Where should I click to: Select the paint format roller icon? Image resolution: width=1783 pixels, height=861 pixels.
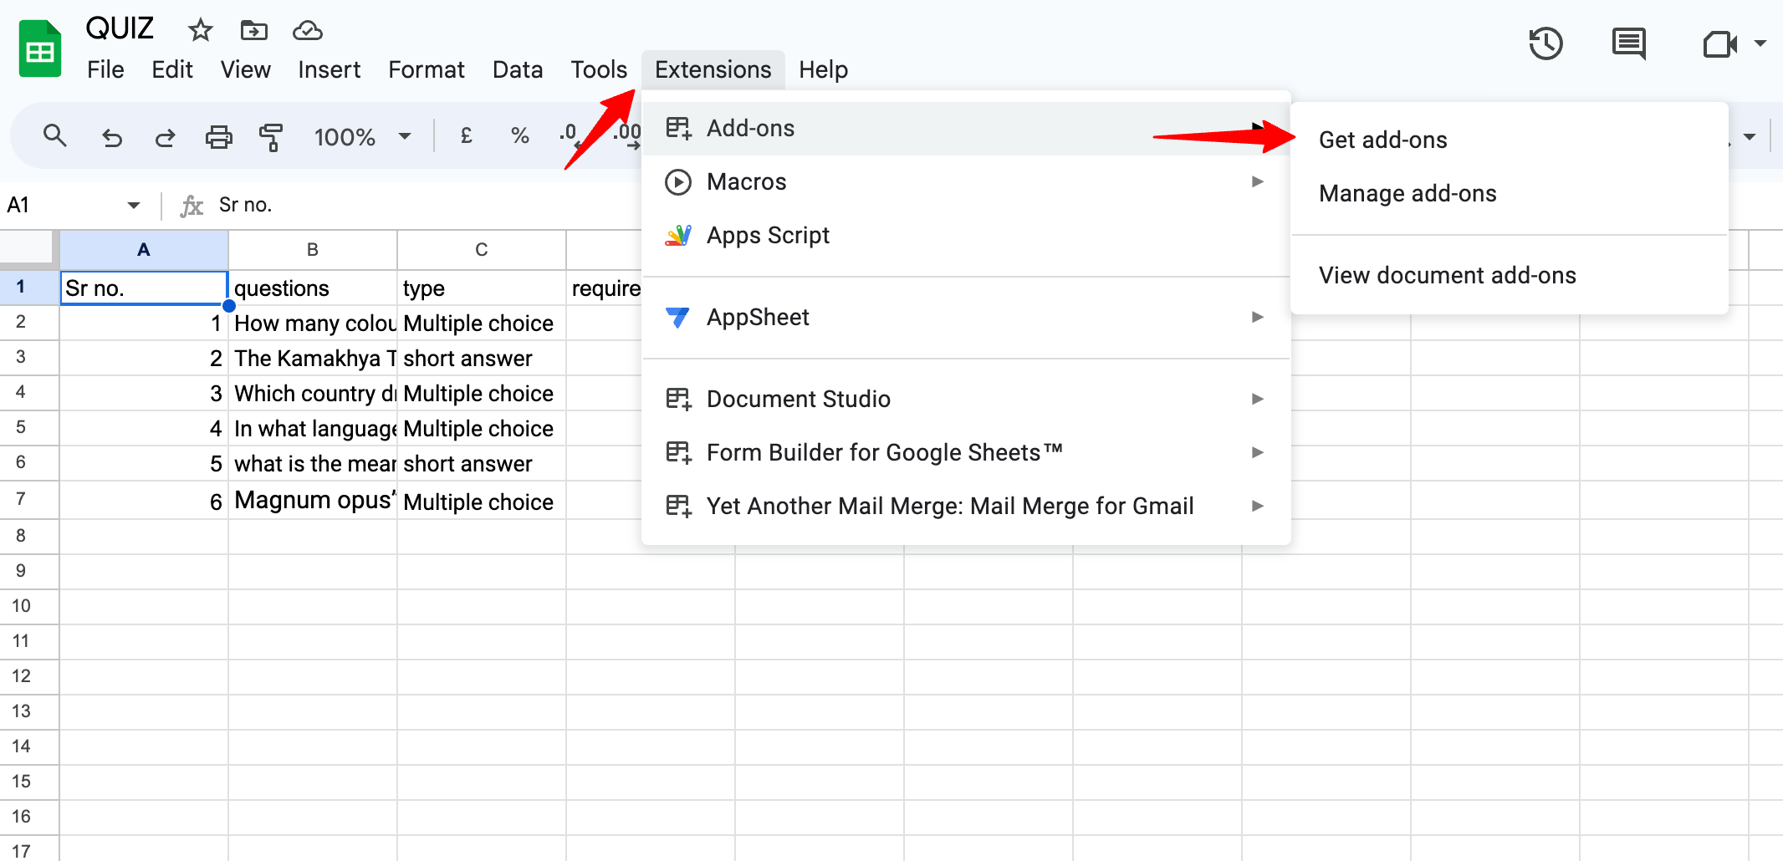[x=271, y=137]
